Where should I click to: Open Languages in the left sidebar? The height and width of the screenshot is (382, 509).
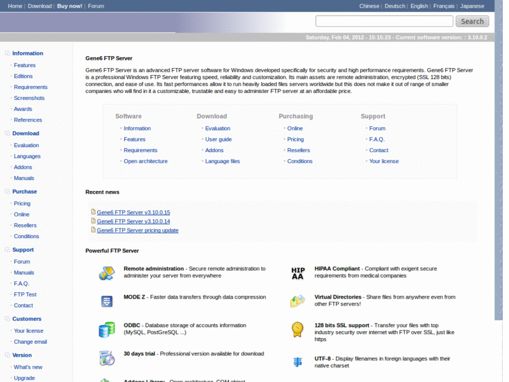tap(27, 156)
